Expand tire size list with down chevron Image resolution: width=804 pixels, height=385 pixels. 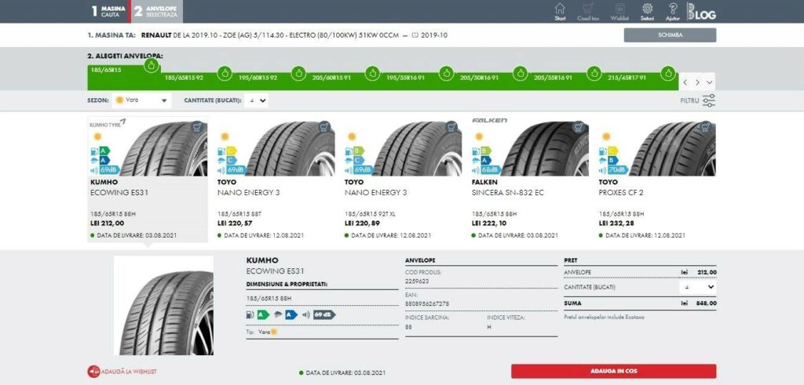tap(709, 82)
